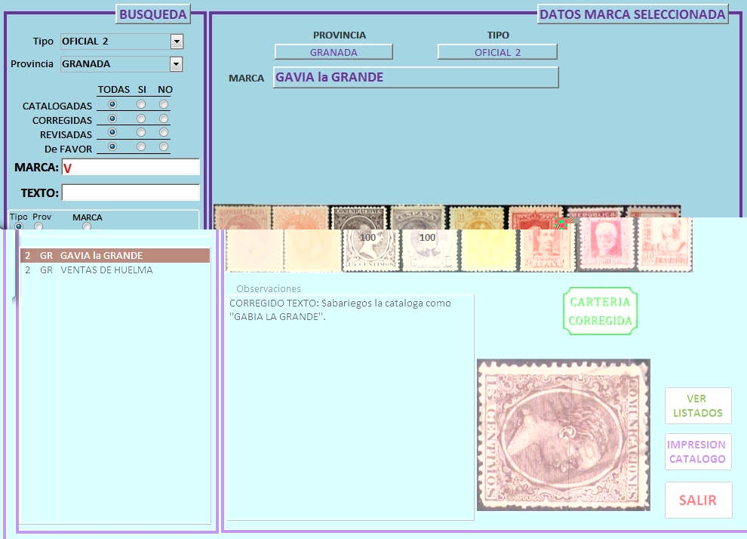Screen dimensions: 747x539
Task: Set CORREGIDAS filter to NO
Action: 164,119
